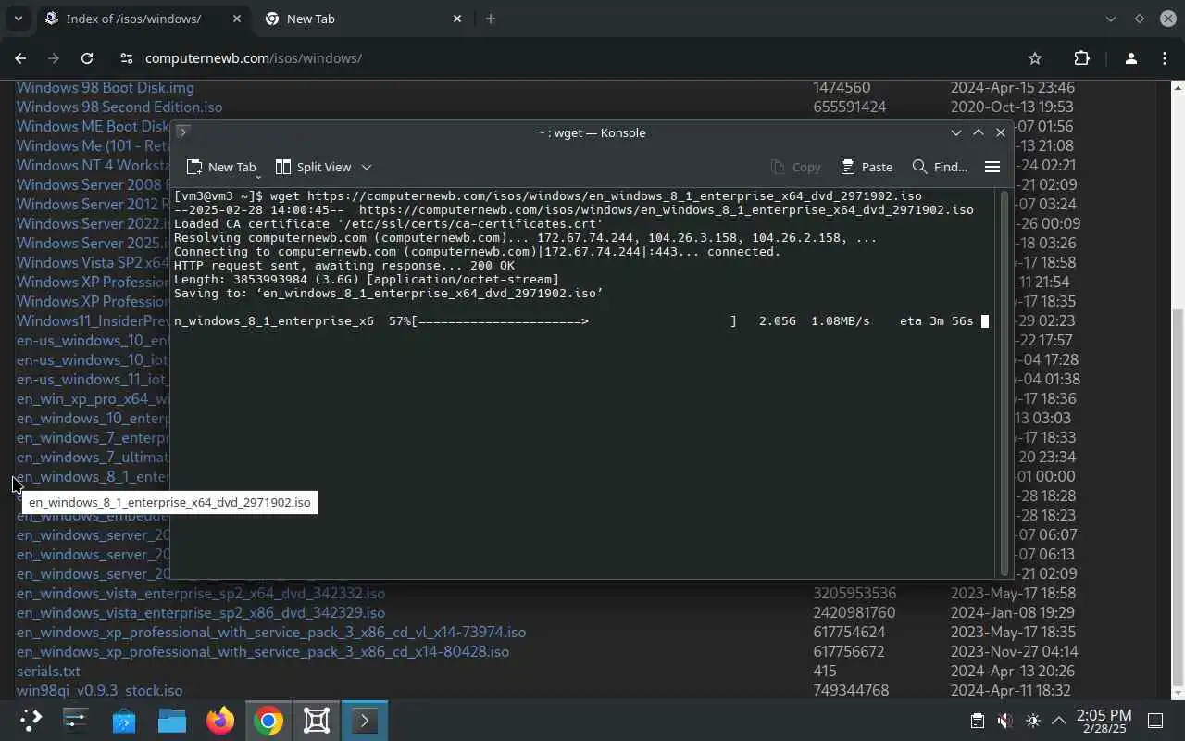
Task: Open the x14-73974.iso XP professional link
Action: pos(271,632)
